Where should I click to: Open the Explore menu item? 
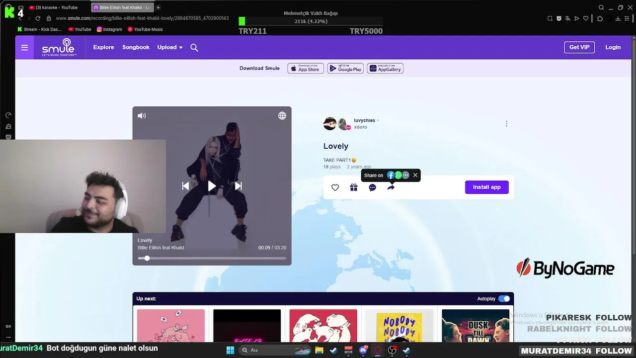pos(104,47)
